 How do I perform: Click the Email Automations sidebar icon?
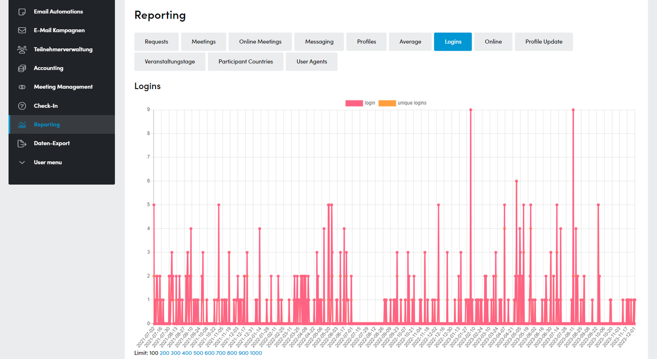pyautogui.click(x=22, y=12)
